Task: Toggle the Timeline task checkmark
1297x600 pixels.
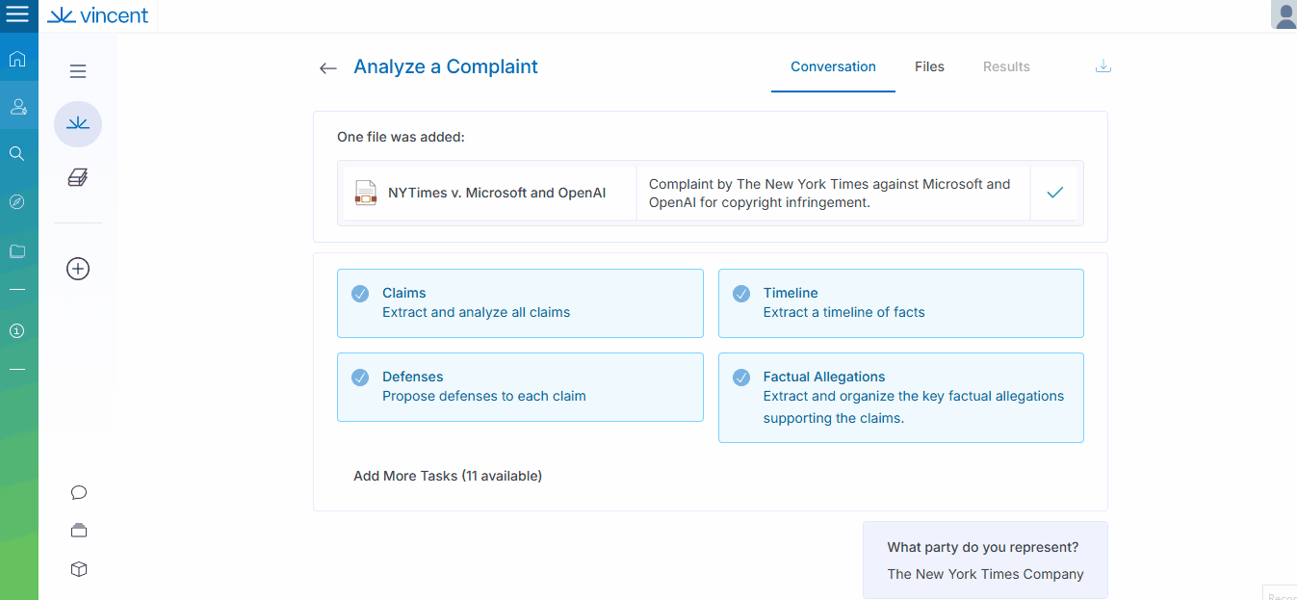Action: pos(741,294)
